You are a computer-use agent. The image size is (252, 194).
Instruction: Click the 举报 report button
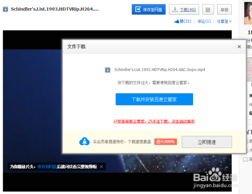[x=224, y=10]
